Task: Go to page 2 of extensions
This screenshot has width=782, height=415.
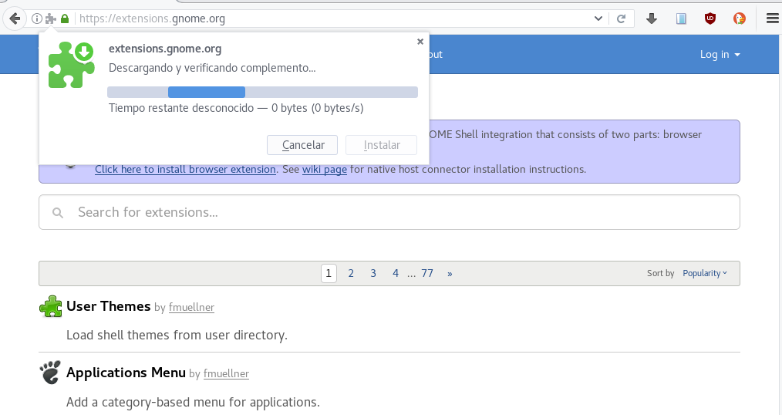Action: [x=351, y=273]
